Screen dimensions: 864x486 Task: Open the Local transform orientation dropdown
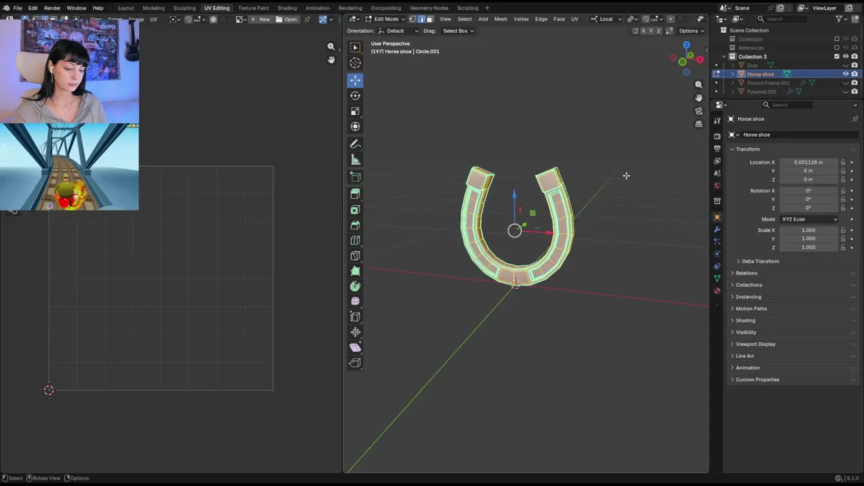click(606, 19)
